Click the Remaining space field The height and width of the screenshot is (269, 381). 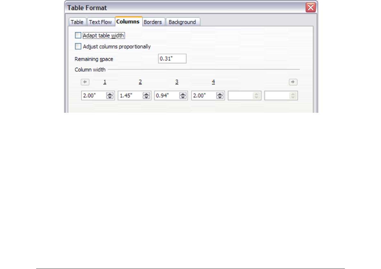click(172, 59)
